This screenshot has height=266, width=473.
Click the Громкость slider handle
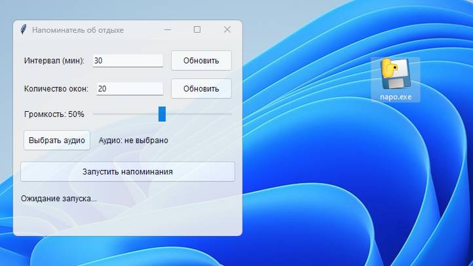point(162,114)
